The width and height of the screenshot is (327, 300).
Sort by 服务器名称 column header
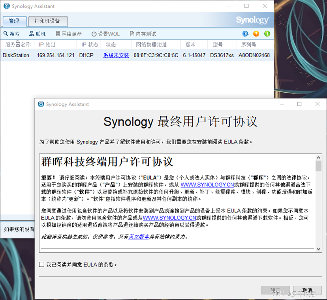pos(18,45)
